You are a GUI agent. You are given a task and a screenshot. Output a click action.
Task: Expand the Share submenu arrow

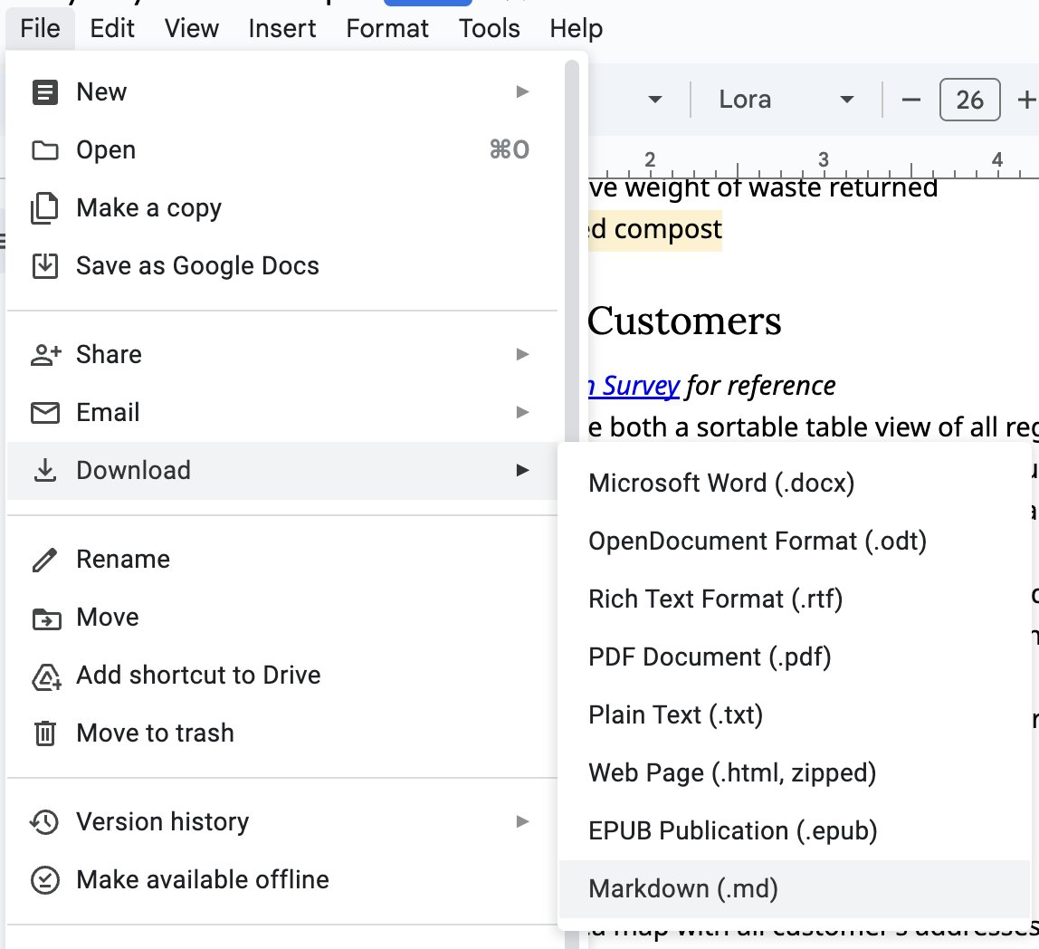pos(523,354)
